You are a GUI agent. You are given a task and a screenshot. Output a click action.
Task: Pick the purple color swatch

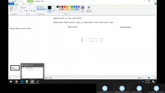point(79,7)
